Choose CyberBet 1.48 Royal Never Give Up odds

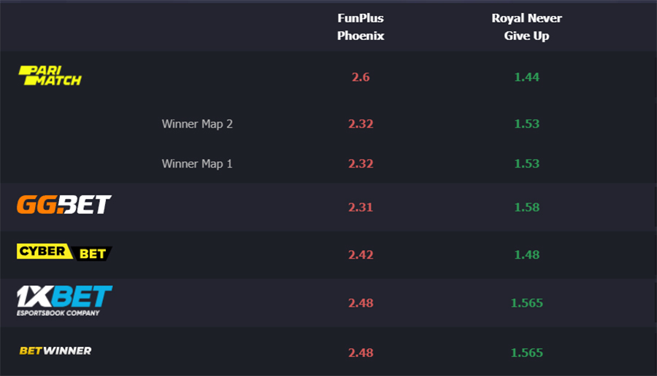coord(526,255)
